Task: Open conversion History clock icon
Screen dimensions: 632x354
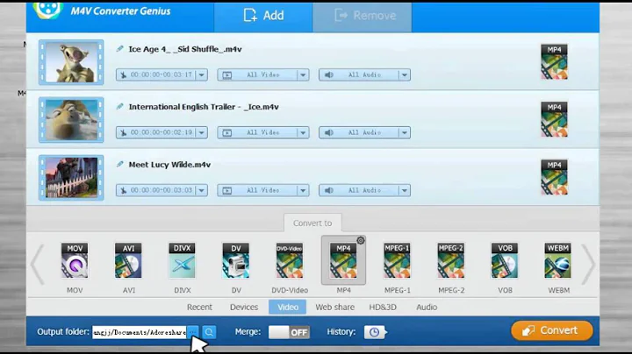Action: [x=375, y=332]
